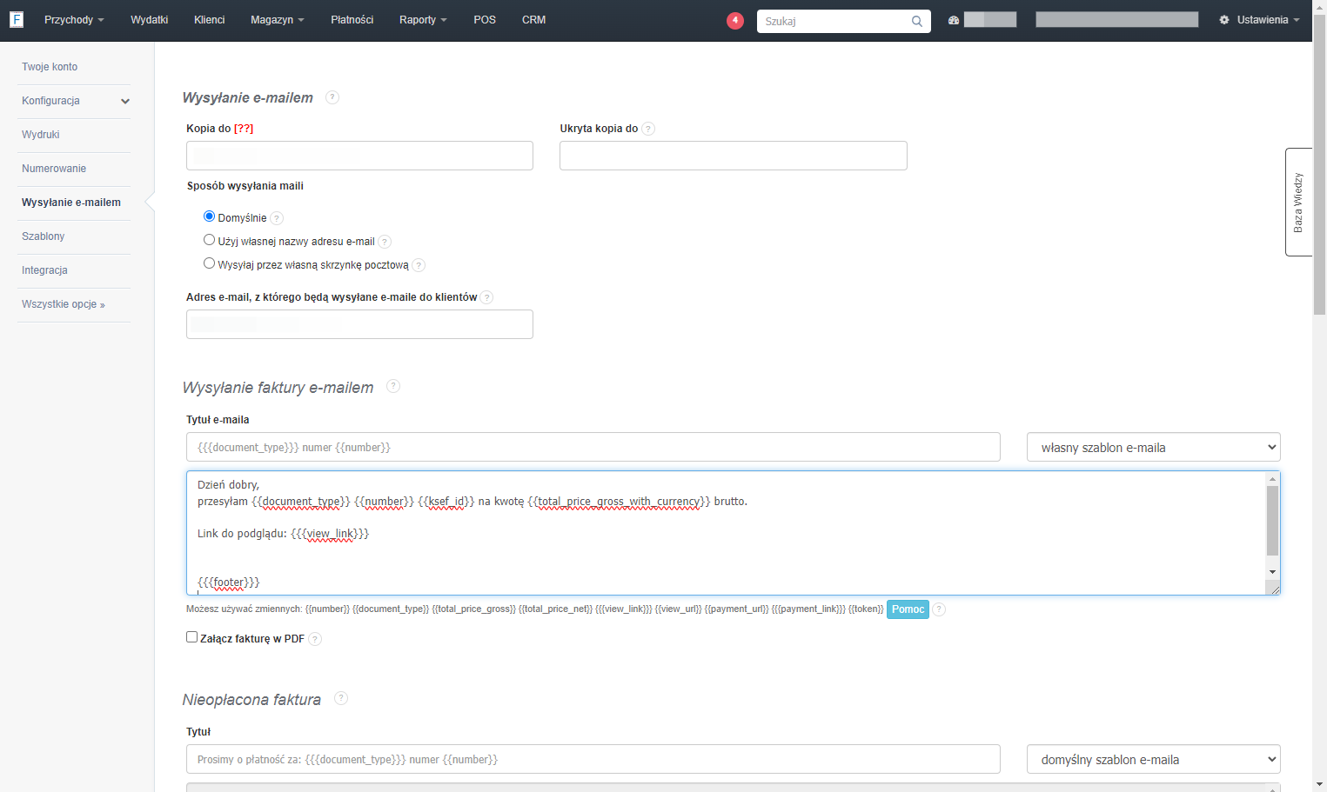Click the help icon next to Pomoc button
This screenshot has height=792, width=1327.
tap(939, 609)
